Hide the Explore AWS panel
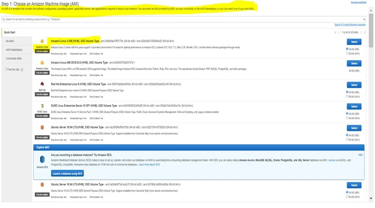Screen dimensions: 375x208 360,155
